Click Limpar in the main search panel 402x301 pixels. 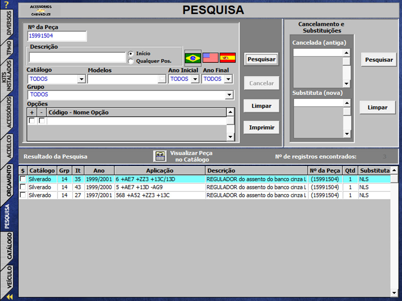(x=261, y=106)
